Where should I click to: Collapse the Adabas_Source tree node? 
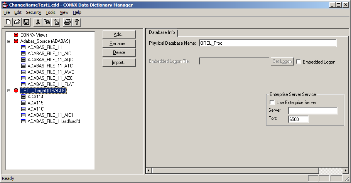pyautogui.click(x=9, y=41)
